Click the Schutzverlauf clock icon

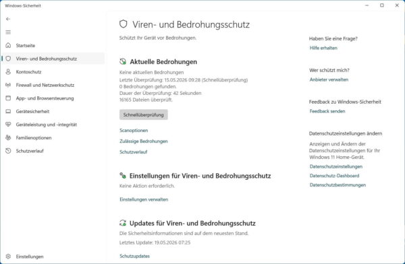[8, 151]
